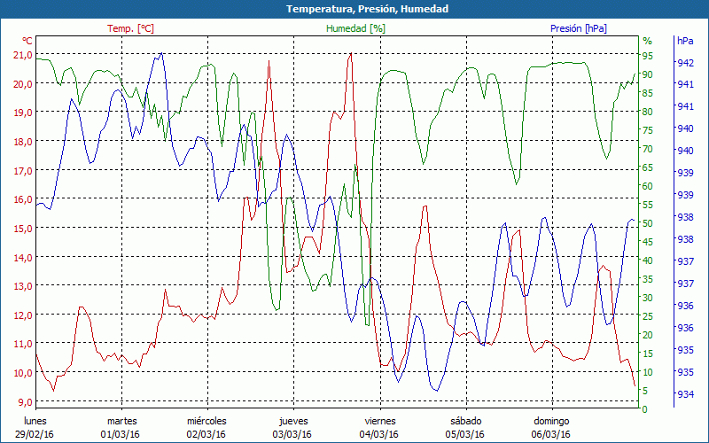Click the 'viernes' day label
The image size is (709, 443).
(x=379, y=421)
